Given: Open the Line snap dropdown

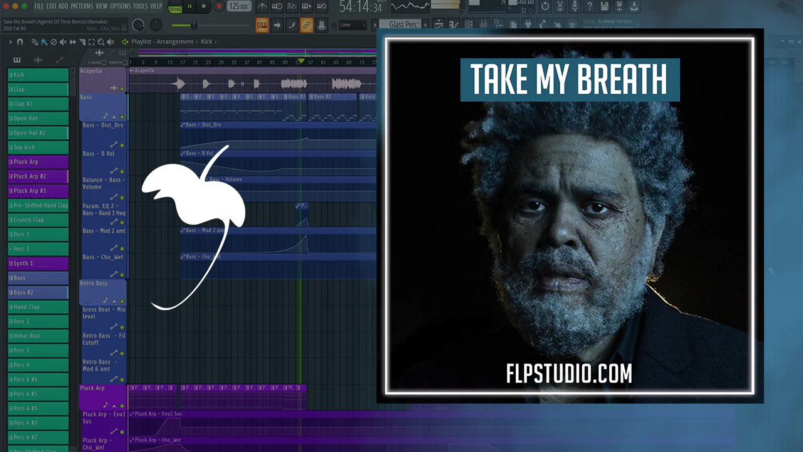Looking at the screenshot, I should [x=353, y=25].
